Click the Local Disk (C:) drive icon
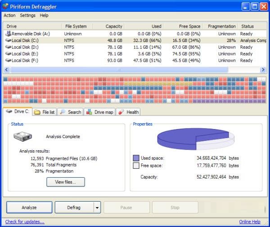The width and height of the screenshot is (270, 227). (9, 41)
